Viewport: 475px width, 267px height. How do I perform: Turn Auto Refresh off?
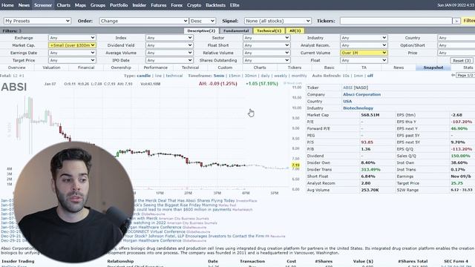tap(370, 76)
